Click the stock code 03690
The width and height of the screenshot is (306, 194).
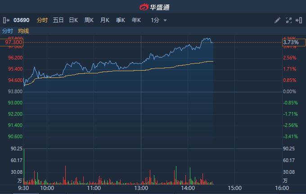coord(21,20)
